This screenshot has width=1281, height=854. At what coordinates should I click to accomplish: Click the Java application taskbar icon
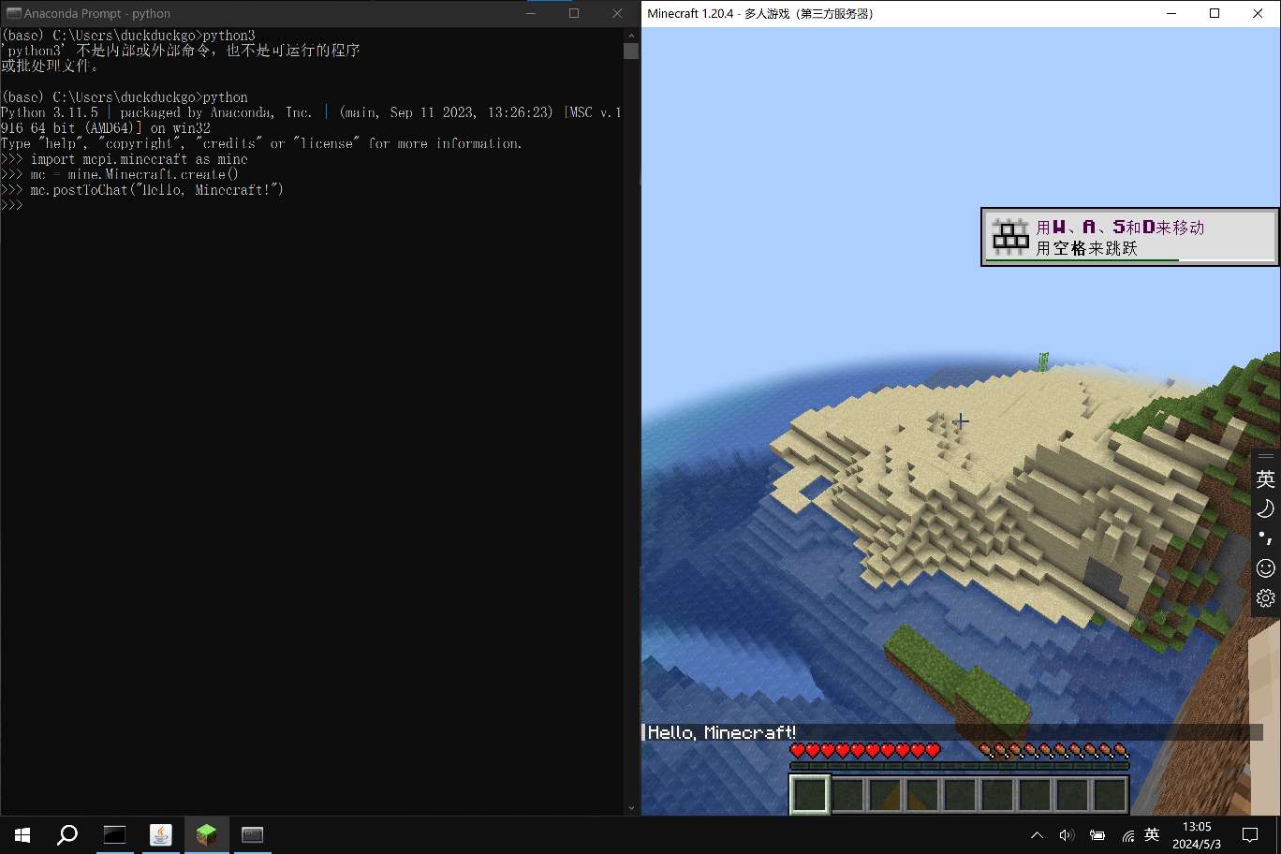click(161, 834)
